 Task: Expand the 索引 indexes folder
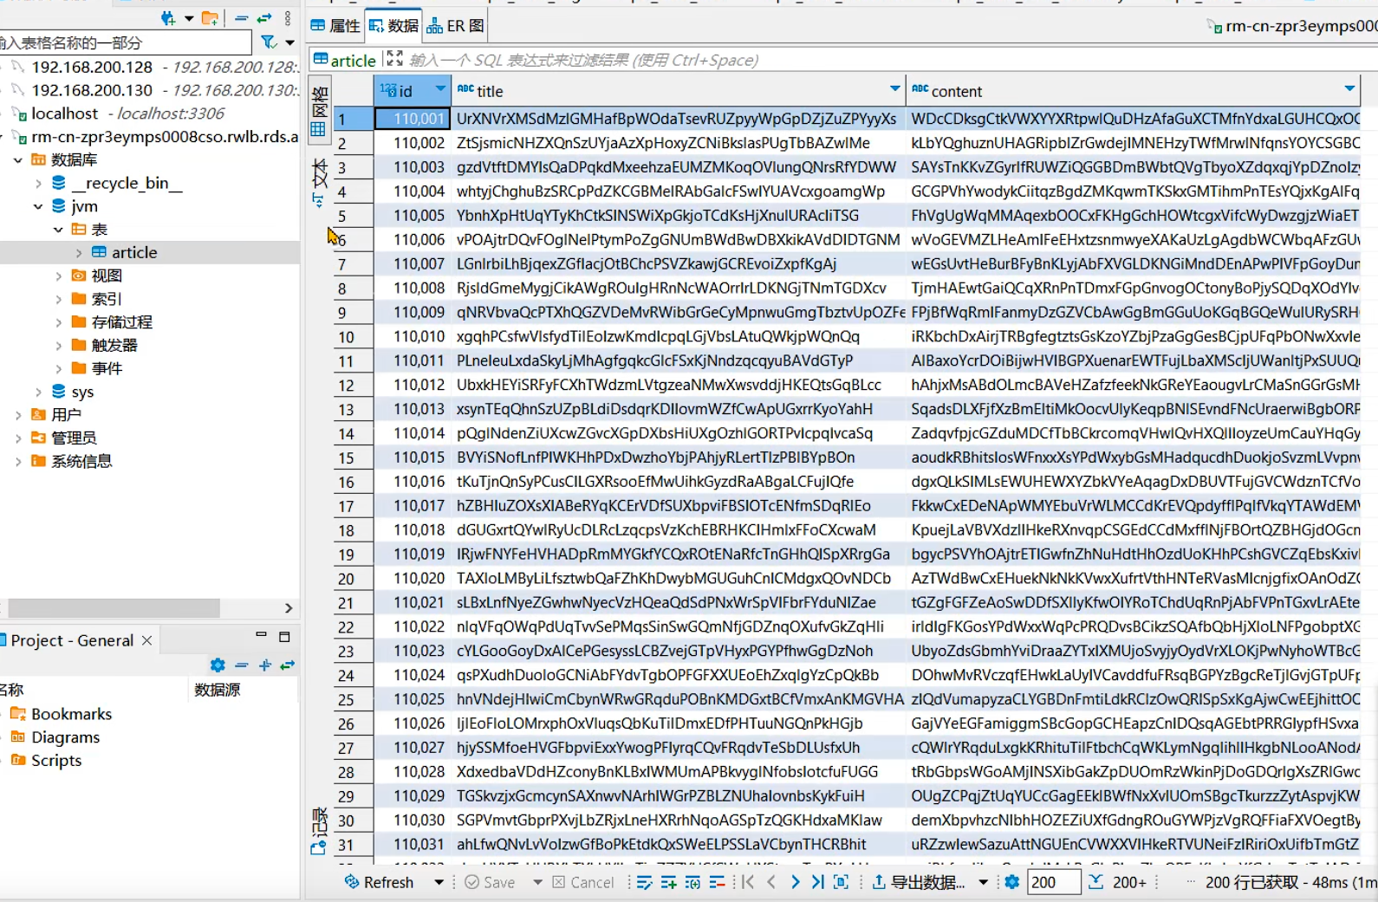tap(58, 300)
